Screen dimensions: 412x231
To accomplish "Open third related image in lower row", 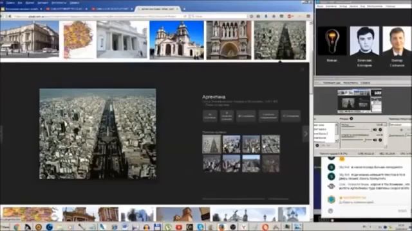I will coord(251,164).
